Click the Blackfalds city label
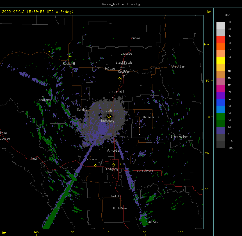The image size is (242, 236). (124, 63)
